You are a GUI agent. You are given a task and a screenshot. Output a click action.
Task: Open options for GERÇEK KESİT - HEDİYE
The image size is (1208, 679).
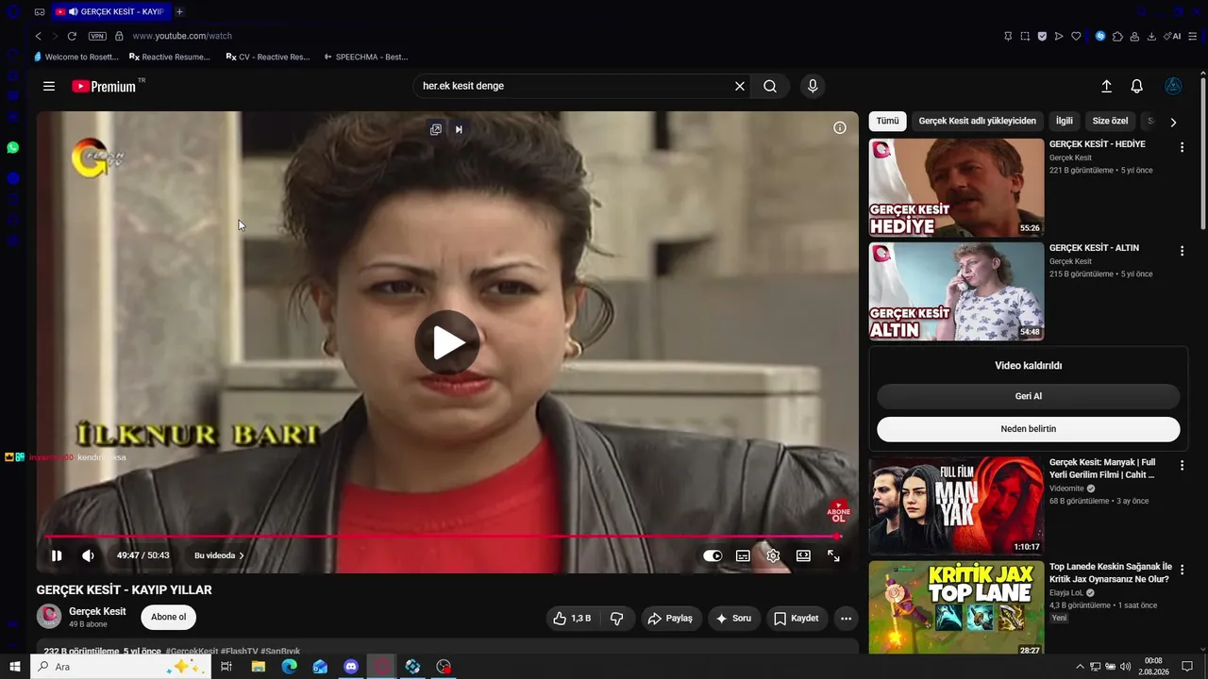(x=1182, y=147)
